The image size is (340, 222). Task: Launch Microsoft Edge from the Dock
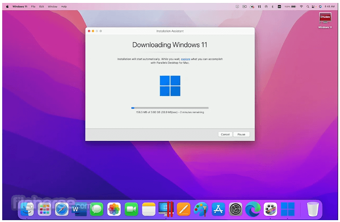[253, 209]
